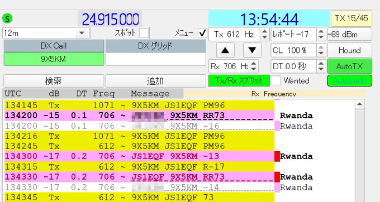The width and height of the screenshot is (380, 202).
Task: Toggle the スポット checkbox
Action: 144,33
